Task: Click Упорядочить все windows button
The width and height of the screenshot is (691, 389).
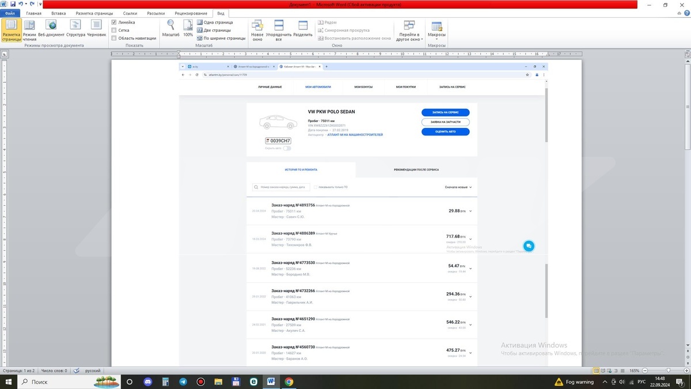Action: click(x=279, y=30)
